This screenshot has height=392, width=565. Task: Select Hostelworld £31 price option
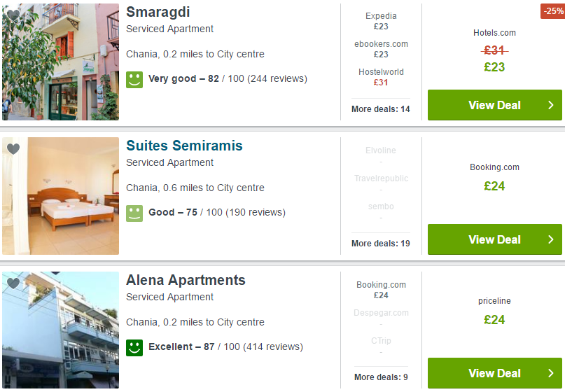[x=381, y=77]
